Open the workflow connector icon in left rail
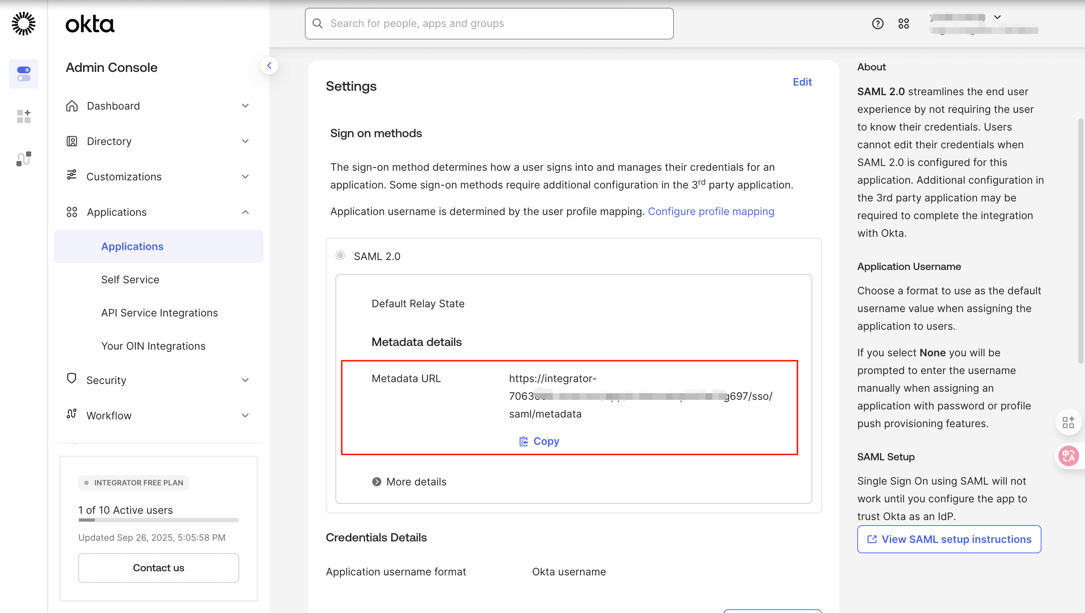The height and width of the screenshot is (613, 1085). (24, 159)
